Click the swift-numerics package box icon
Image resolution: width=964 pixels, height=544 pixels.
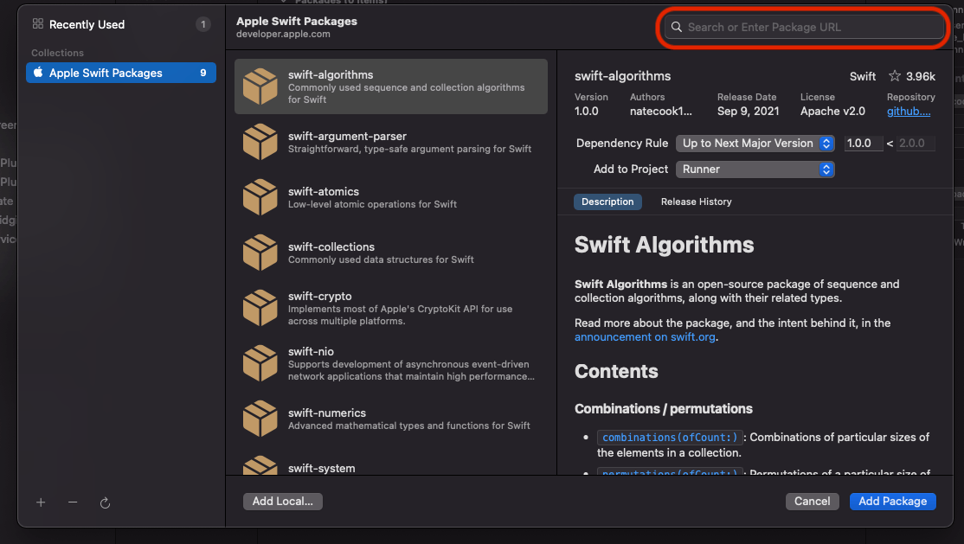click(x=260, y=418)
